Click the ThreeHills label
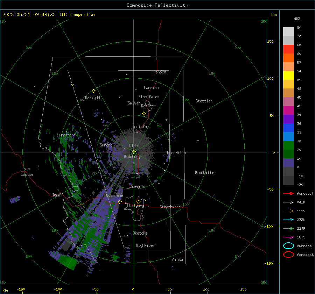The height and width of the screenshot is (294, 315). pos(175,153)
